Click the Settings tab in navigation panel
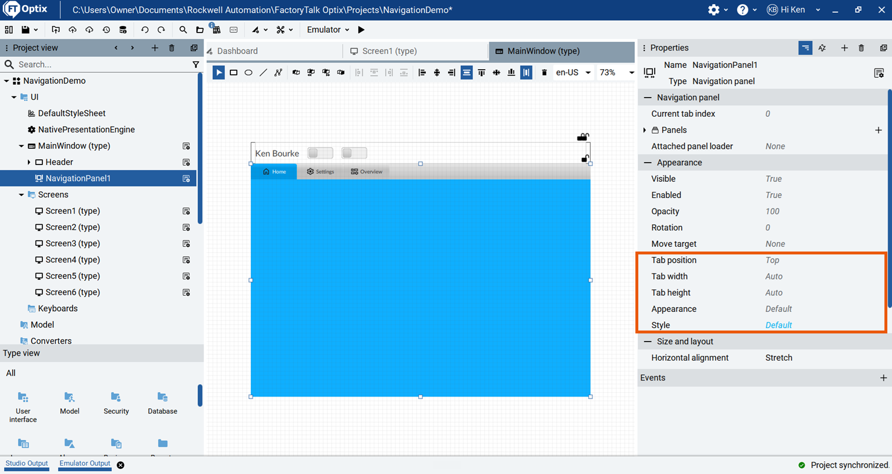Viewport: 892px width, 474px height. (321, 171)
